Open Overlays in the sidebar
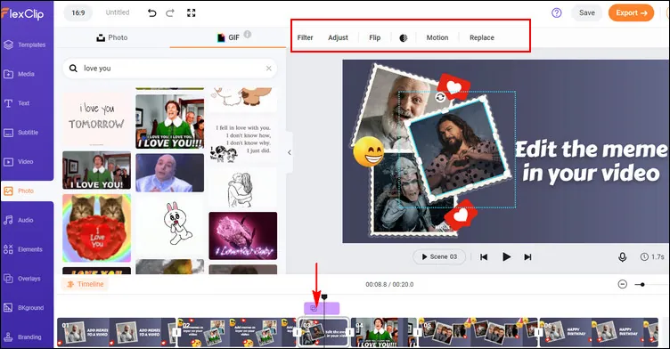The height and width of the screenshot is (349, 670). 27,279
